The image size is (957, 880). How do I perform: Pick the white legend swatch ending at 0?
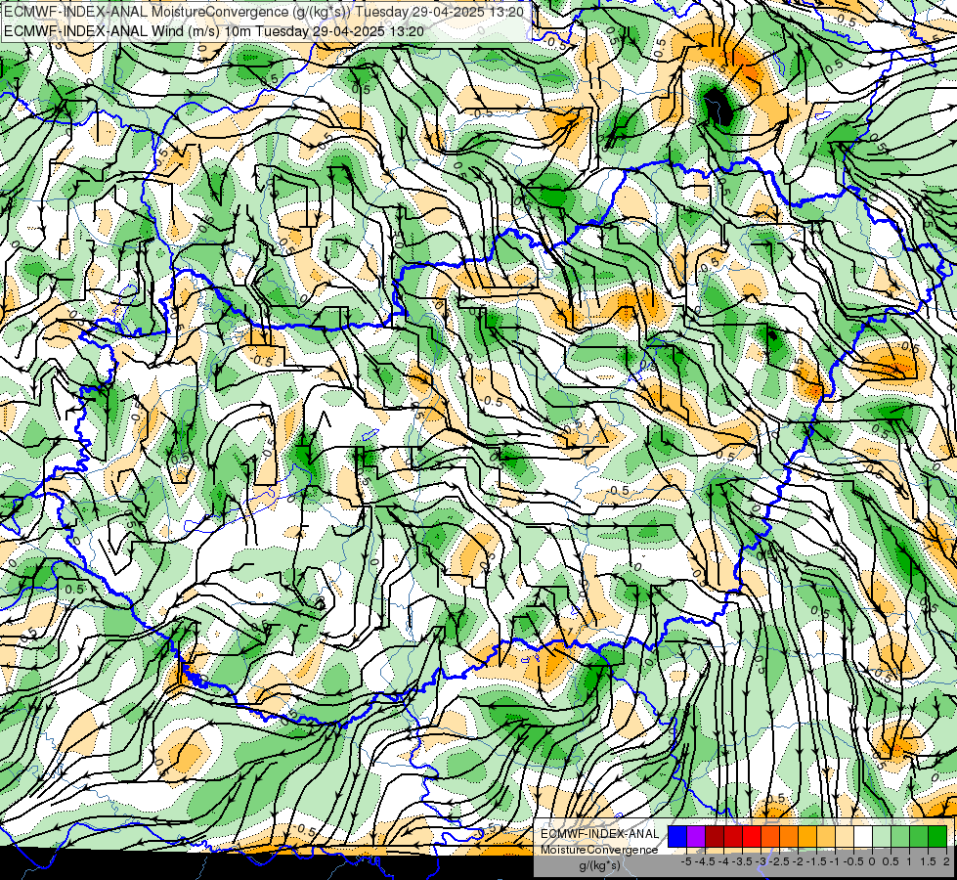tap(863, 837)
